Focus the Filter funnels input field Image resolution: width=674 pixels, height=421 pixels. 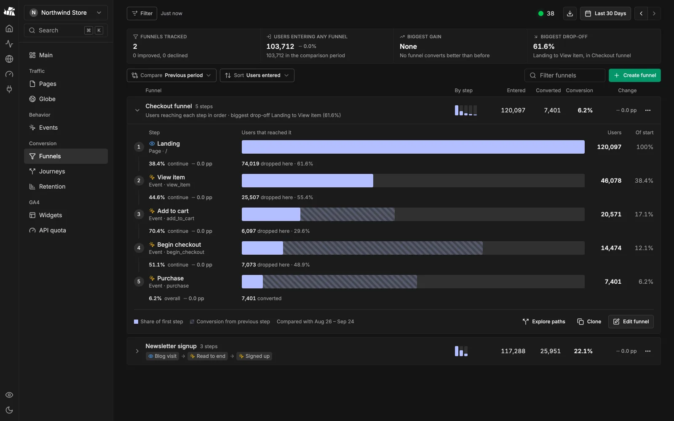(x=564, y=75)
